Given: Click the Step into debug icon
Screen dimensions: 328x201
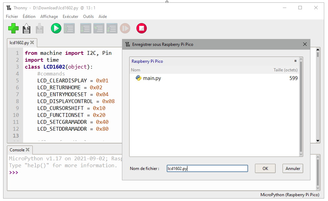Looking at the screenshot, I should tap(99, 28).
